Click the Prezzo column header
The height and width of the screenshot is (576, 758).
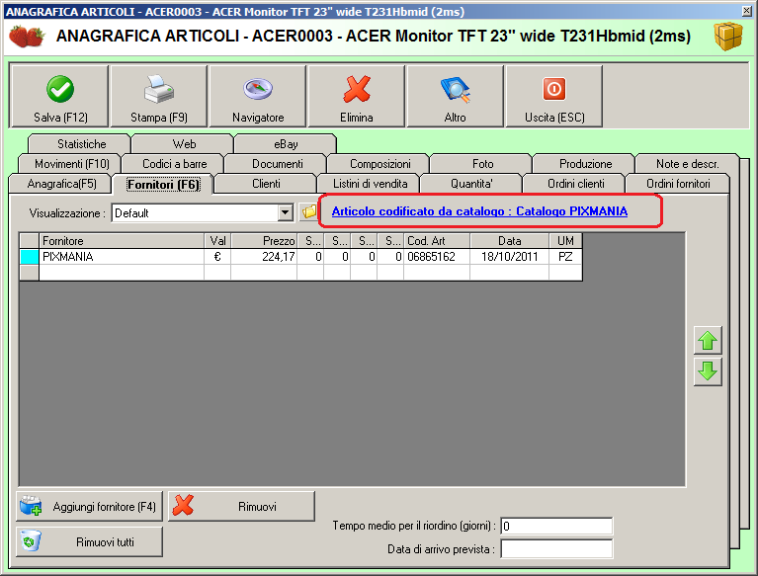coord(264,241)
